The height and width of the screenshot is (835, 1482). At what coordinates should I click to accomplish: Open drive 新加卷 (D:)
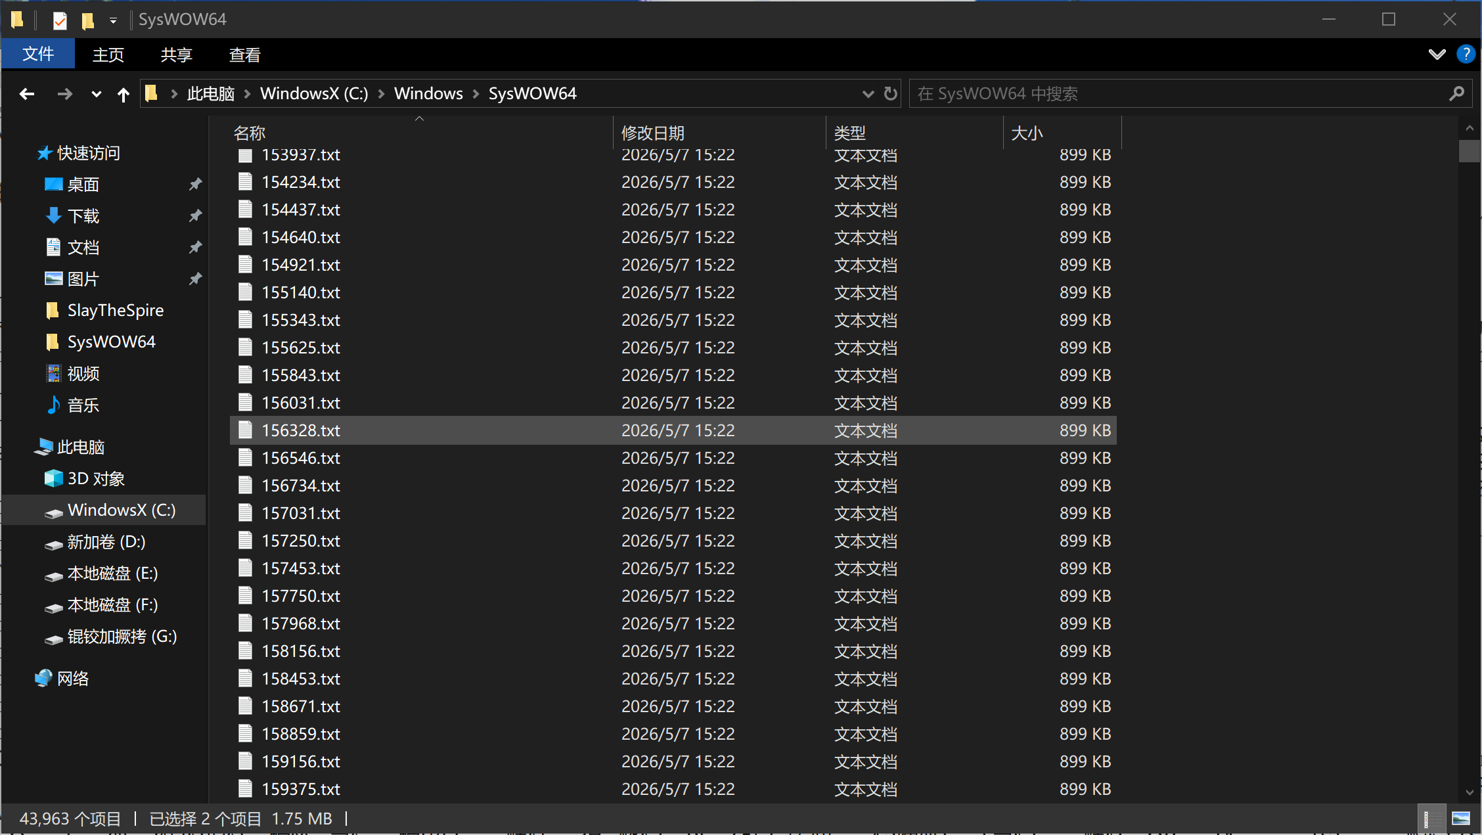click(106, 542)
